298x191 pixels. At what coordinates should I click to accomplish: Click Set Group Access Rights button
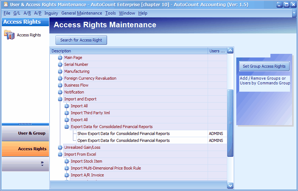264,66
